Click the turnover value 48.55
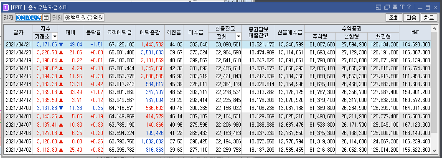The image size is (442, 158). pos(176,93)
